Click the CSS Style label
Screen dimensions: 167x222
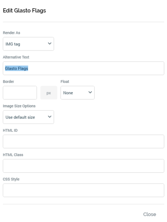pyautogui.click(x=11, y=179)
